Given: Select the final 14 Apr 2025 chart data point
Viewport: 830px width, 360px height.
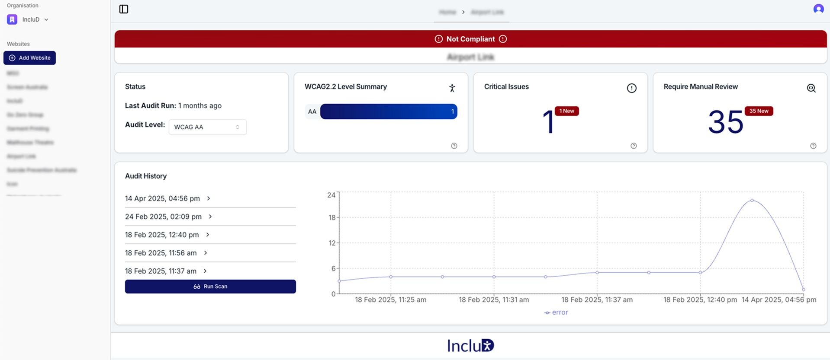Looking at the screenshot, I should 804,290.
